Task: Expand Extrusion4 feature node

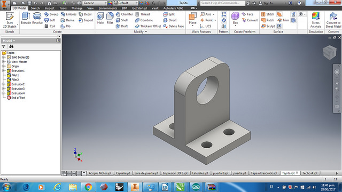Action: pos(3,93)
